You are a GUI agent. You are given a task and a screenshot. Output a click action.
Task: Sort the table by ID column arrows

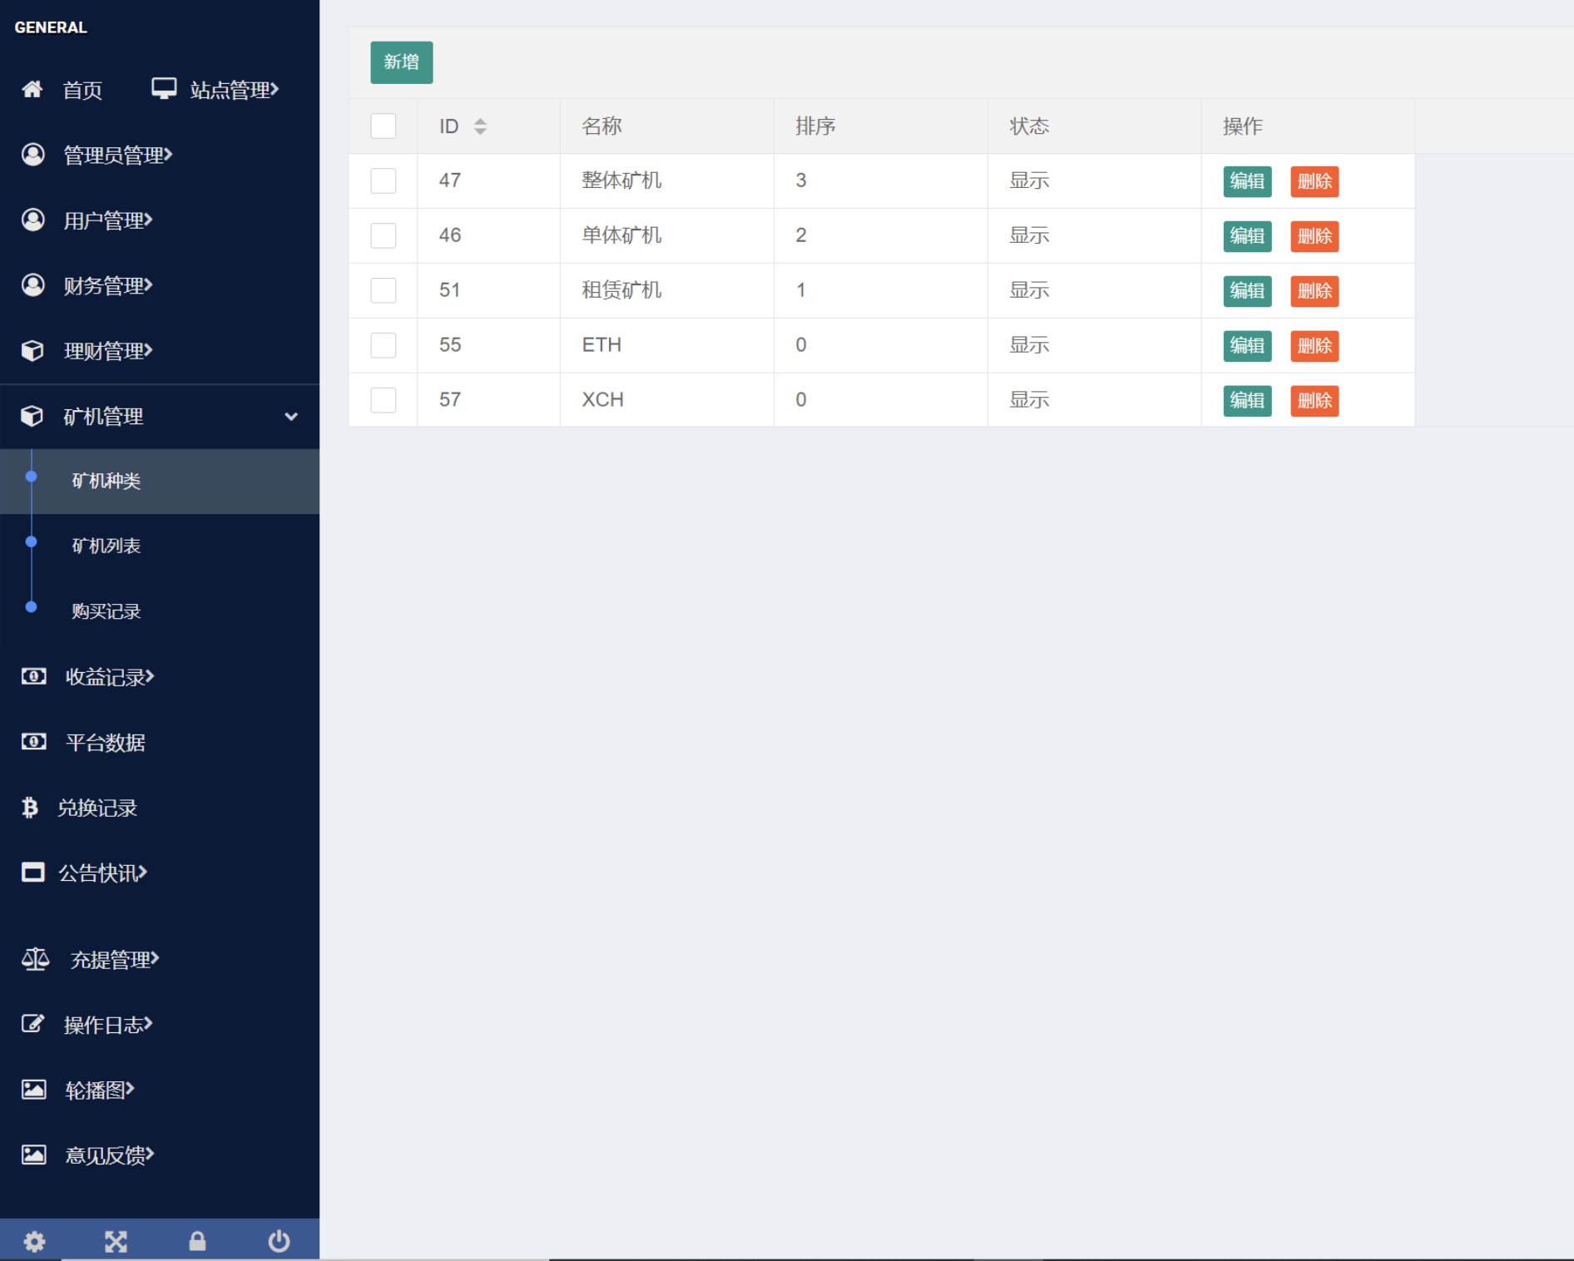click(480, 126)
